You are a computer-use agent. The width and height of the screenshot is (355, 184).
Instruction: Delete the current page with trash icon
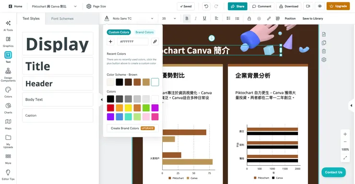click(x=324, y=51)
